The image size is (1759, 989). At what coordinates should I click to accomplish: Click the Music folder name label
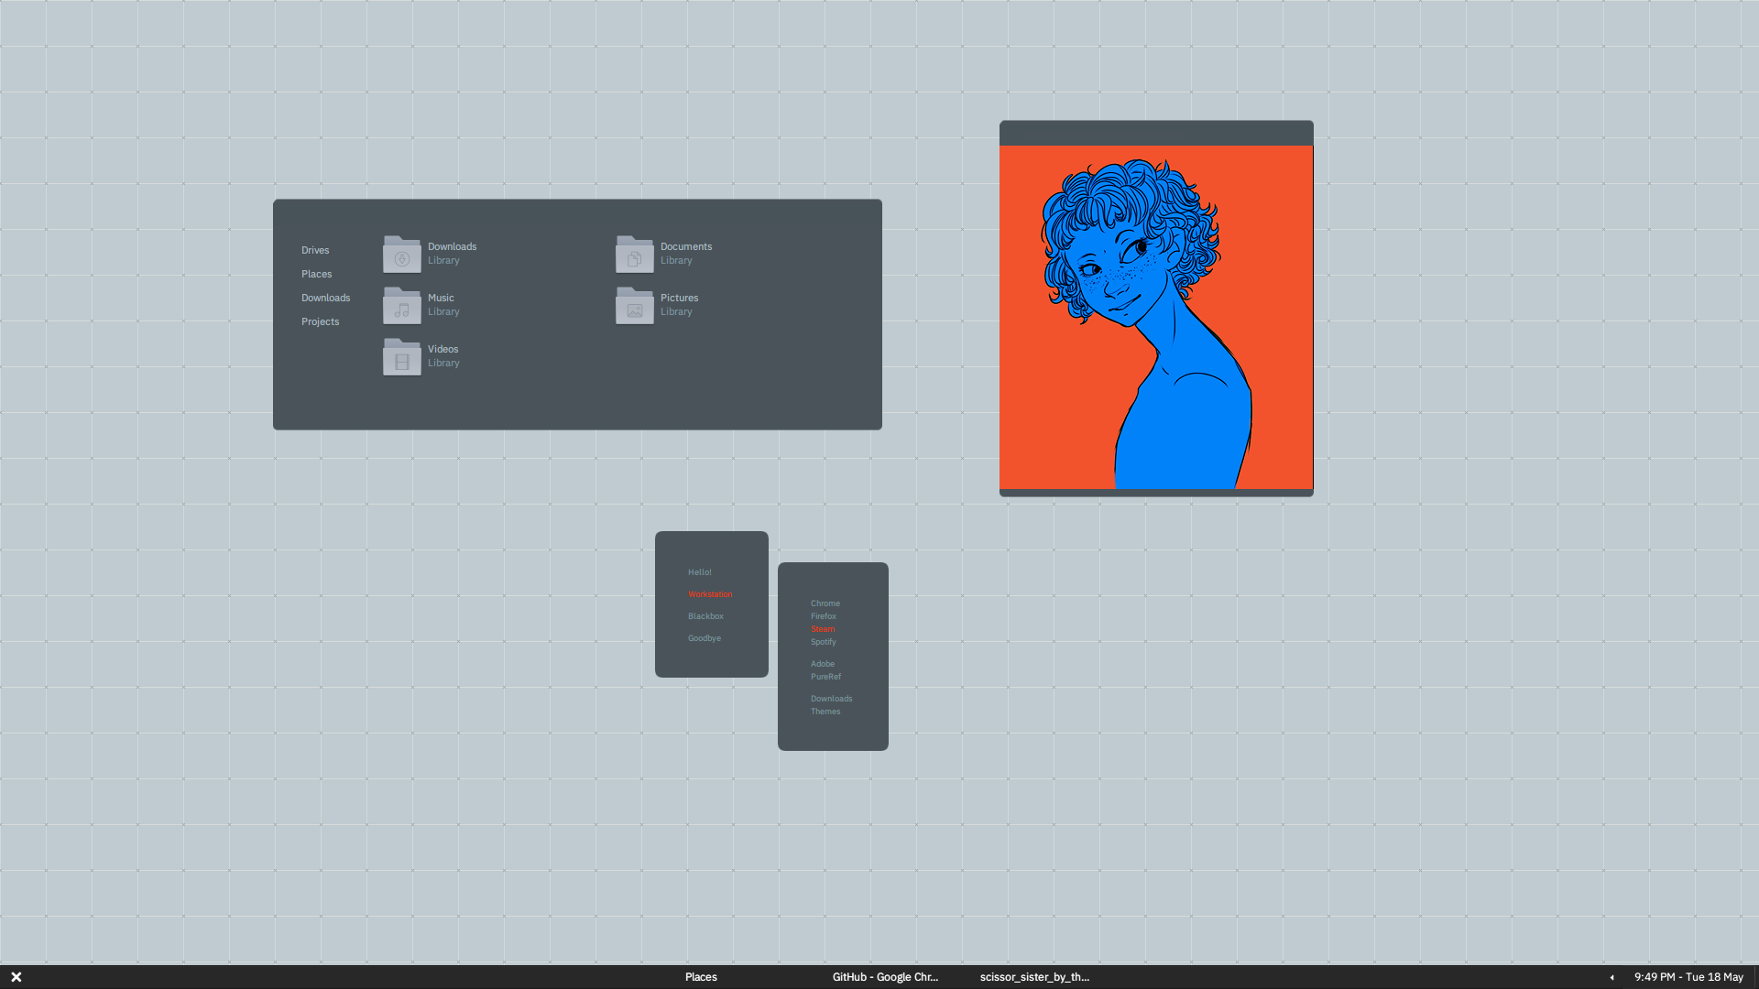(441, 298)
